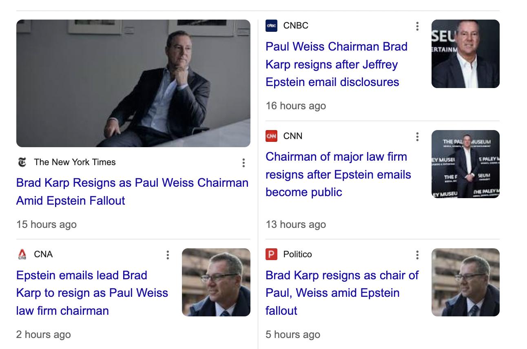Click the Politico source logo icon

tap(271, 254)
